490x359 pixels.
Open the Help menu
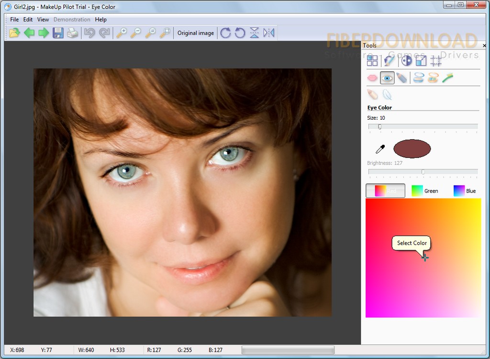[x=100, y=20]
